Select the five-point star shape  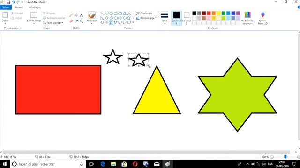click(x=111, y=22)
